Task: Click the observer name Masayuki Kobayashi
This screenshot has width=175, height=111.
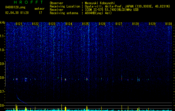Action: click(100, 3)
